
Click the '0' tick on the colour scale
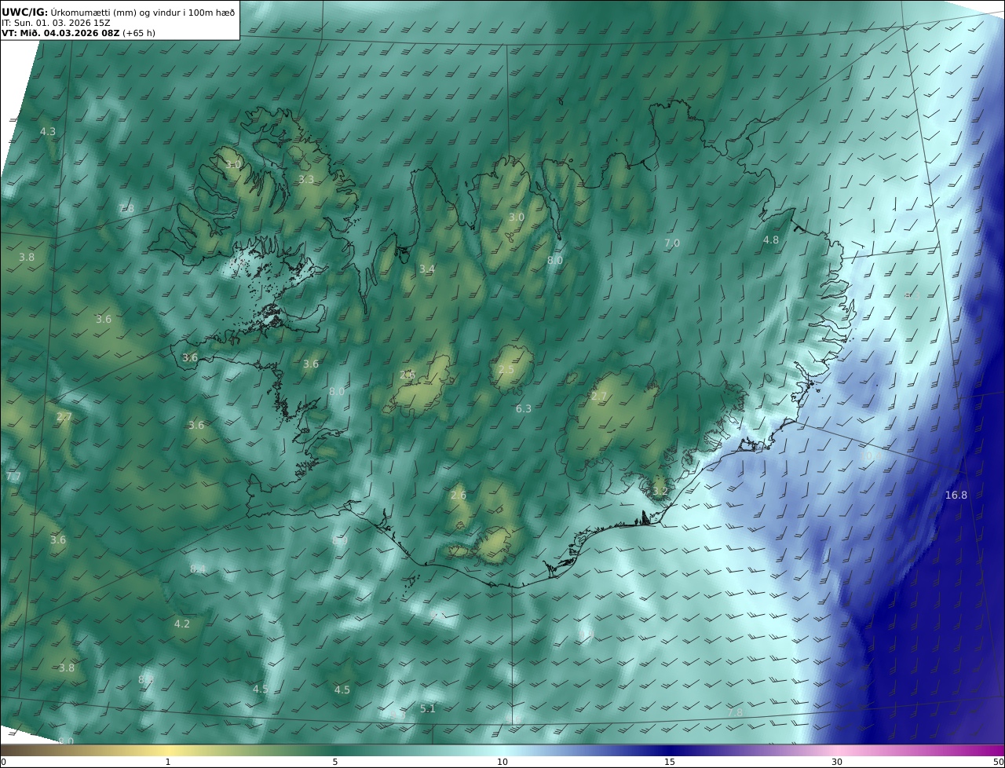3,762
